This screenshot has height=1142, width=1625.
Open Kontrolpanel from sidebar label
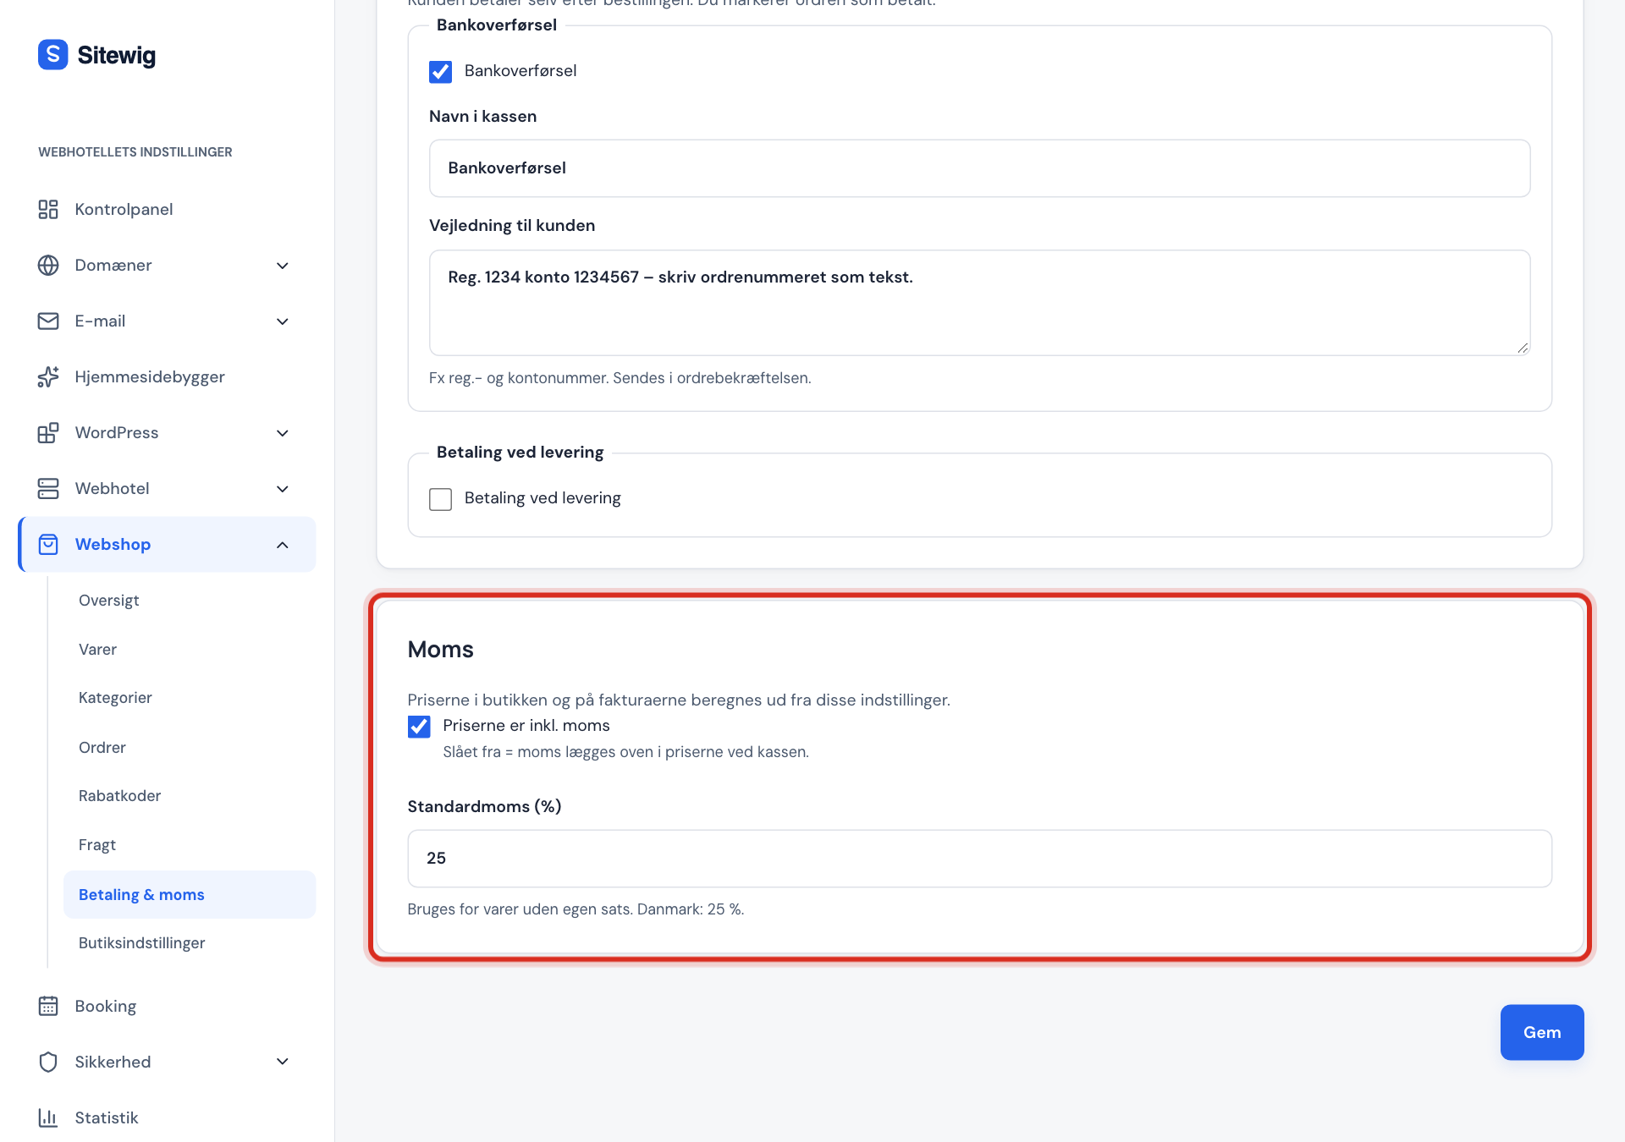[x=124, y=209]
